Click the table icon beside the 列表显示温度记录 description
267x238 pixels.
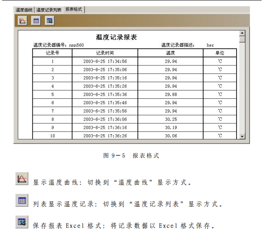[22, 200]
